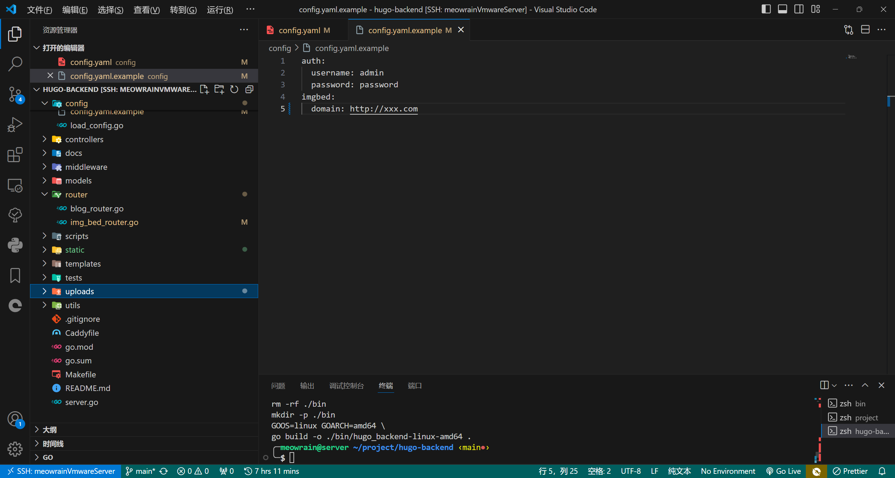This screenshot has height=478, width=895.
Task: Collapse all folders in explorer
Action: (249, 89)
